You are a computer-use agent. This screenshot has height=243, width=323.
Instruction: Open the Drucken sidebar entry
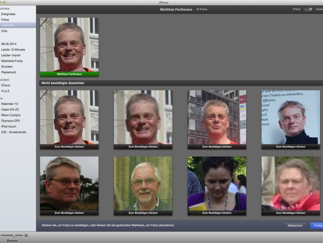7,67
